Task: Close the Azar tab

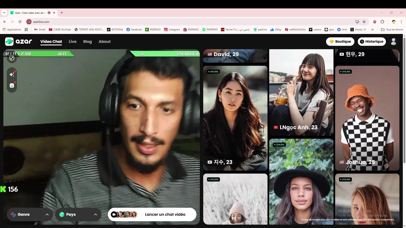Action: 54,13
